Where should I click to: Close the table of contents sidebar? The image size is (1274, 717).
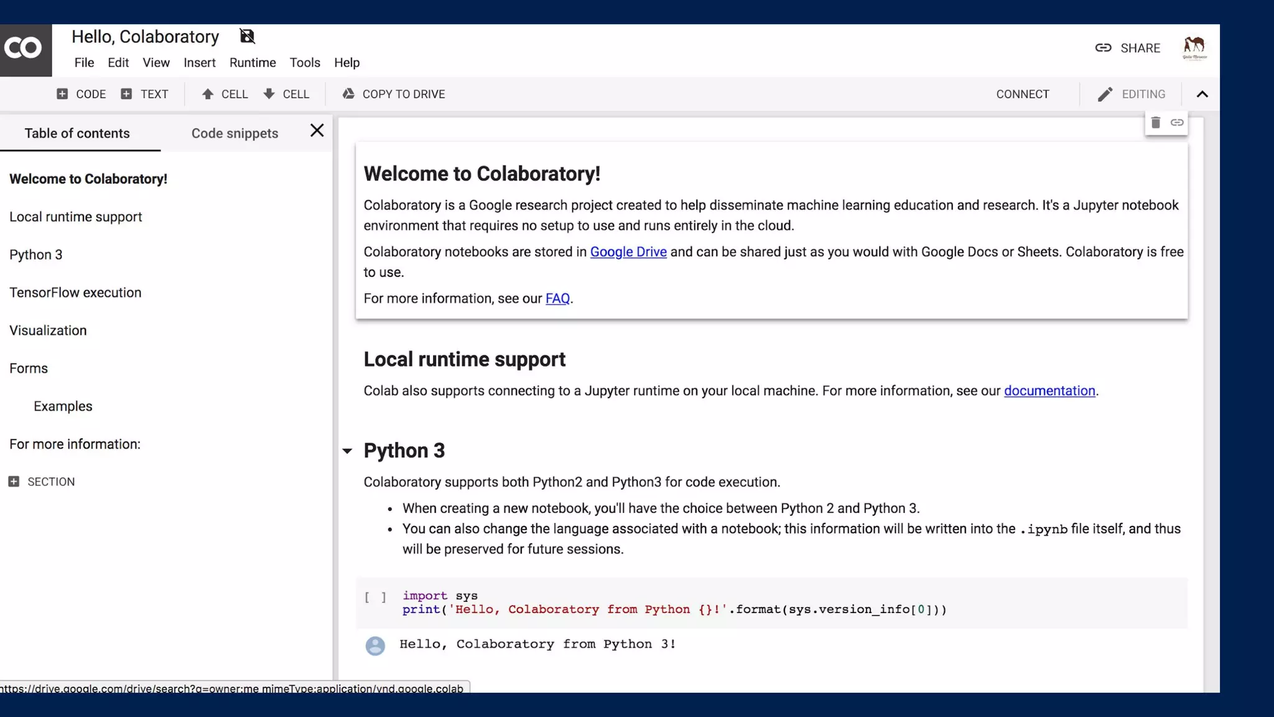[x=317, y=131]
